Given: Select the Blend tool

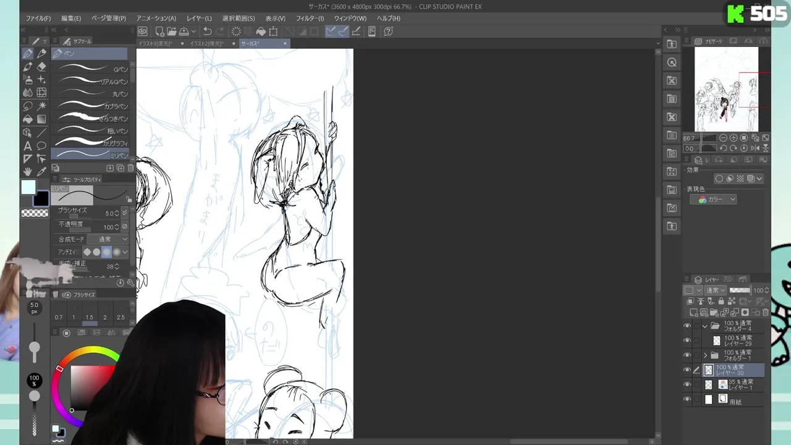Looking at the screenshot, I should pyautogui.click(x=28, y=93).
